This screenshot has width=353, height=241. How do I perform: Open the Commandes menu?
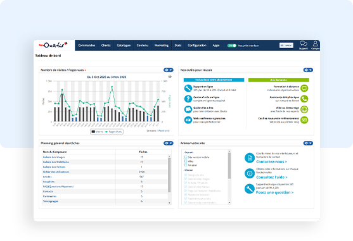coord(87,46)
